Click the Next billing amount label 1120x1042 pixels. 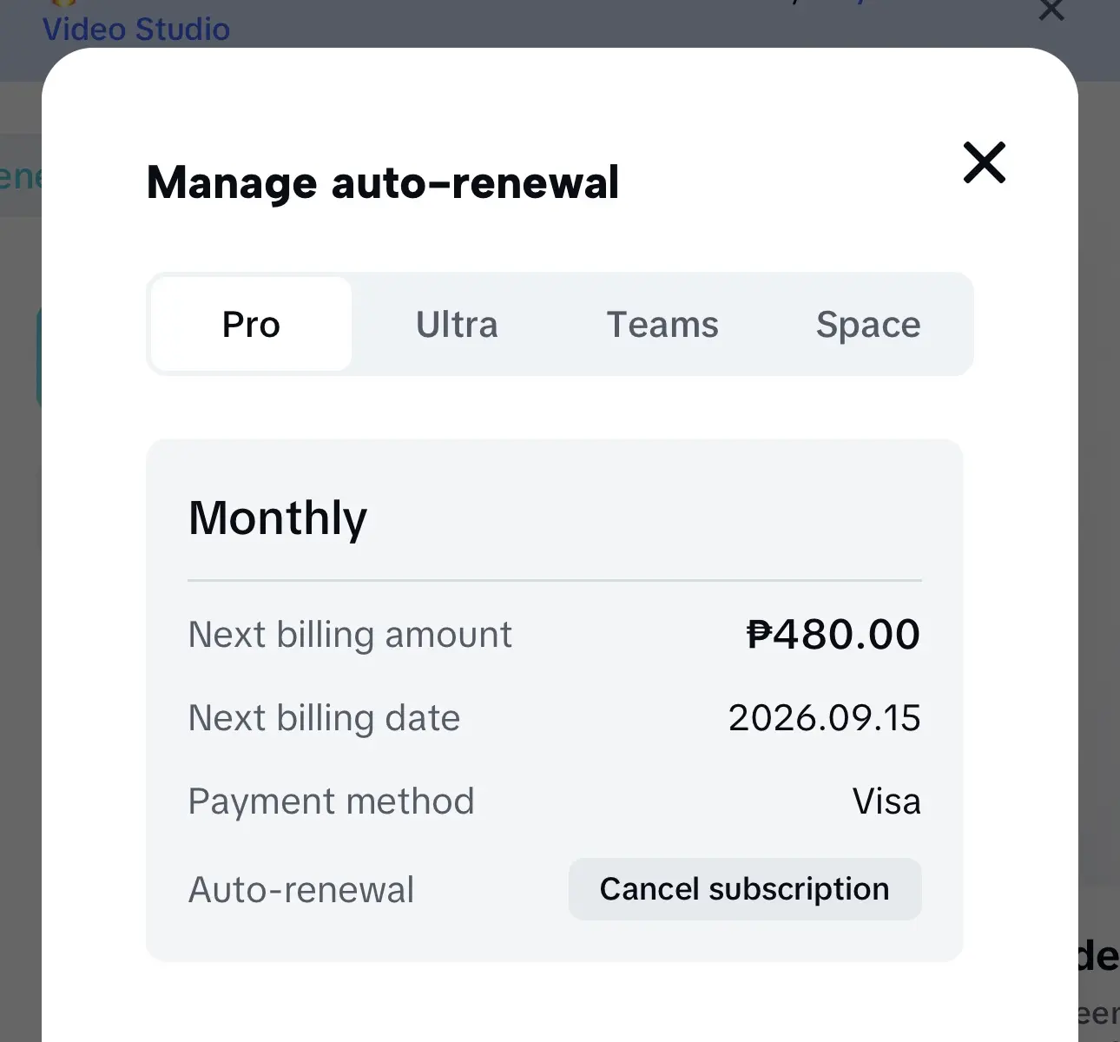pyautogui.click(x=350, y=635)
